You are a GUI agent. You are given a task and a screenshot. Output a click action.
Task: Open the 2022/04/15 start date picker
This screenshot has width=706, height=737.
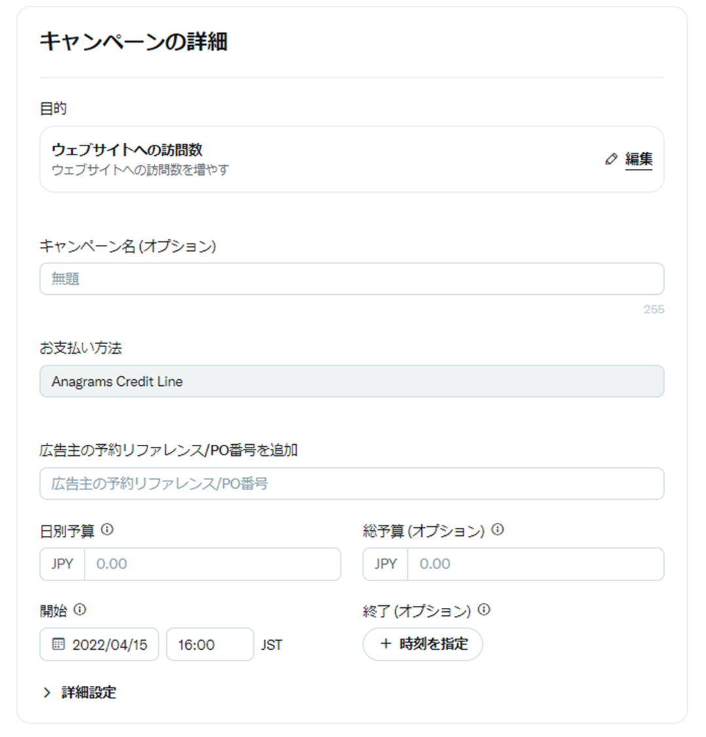pos(109,645)
